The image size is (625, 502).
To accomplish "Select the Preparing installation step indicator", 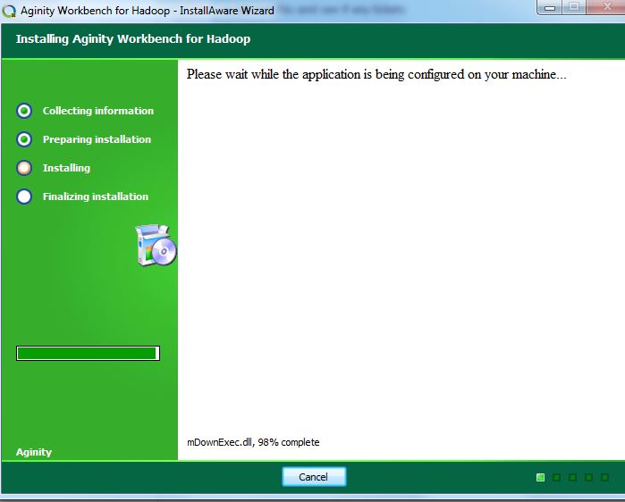I will click(24, 139).
